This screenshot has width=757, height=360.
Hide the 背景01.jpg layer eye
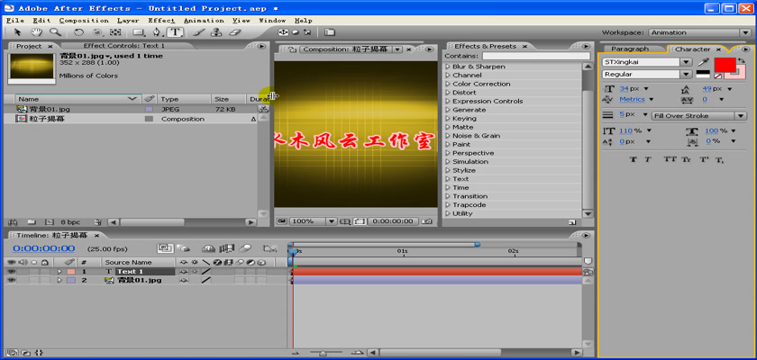(11, 280)
